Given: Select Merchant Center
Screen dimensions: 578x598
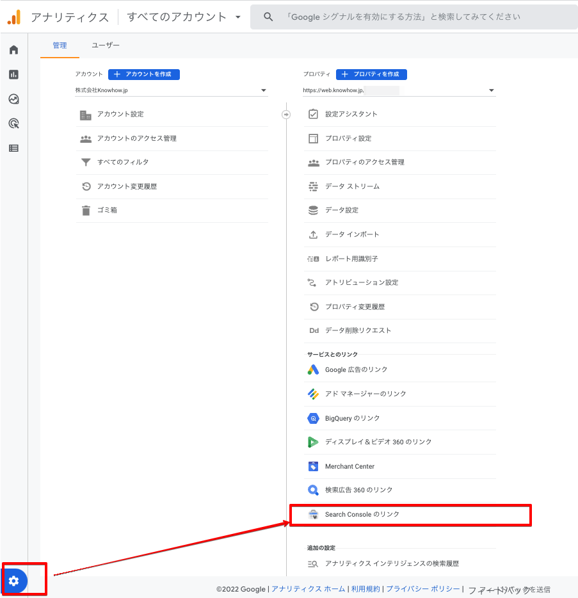Looking at the screenshot, I should coord(400,466).
